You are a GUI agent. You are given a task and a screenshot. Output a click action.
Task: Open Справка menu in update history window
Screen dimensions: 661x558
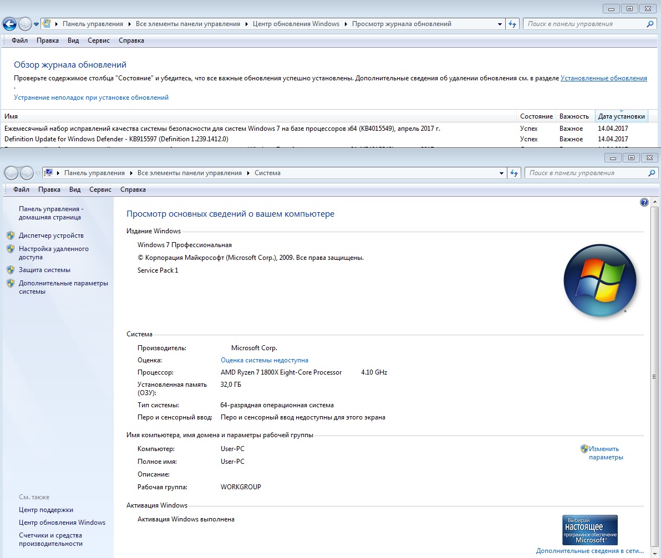131,40
